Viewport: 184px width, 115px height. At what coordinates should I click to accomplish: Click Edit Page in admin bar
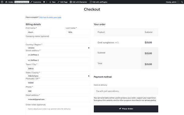[x=63, y=2]
